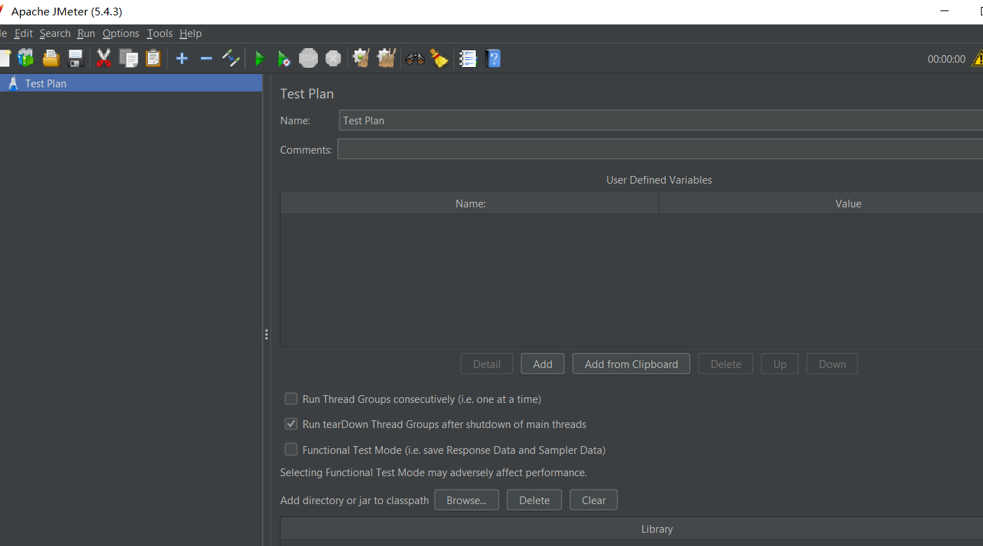Open the Help menu
This screenshot has height=546, width=983.
191,34
